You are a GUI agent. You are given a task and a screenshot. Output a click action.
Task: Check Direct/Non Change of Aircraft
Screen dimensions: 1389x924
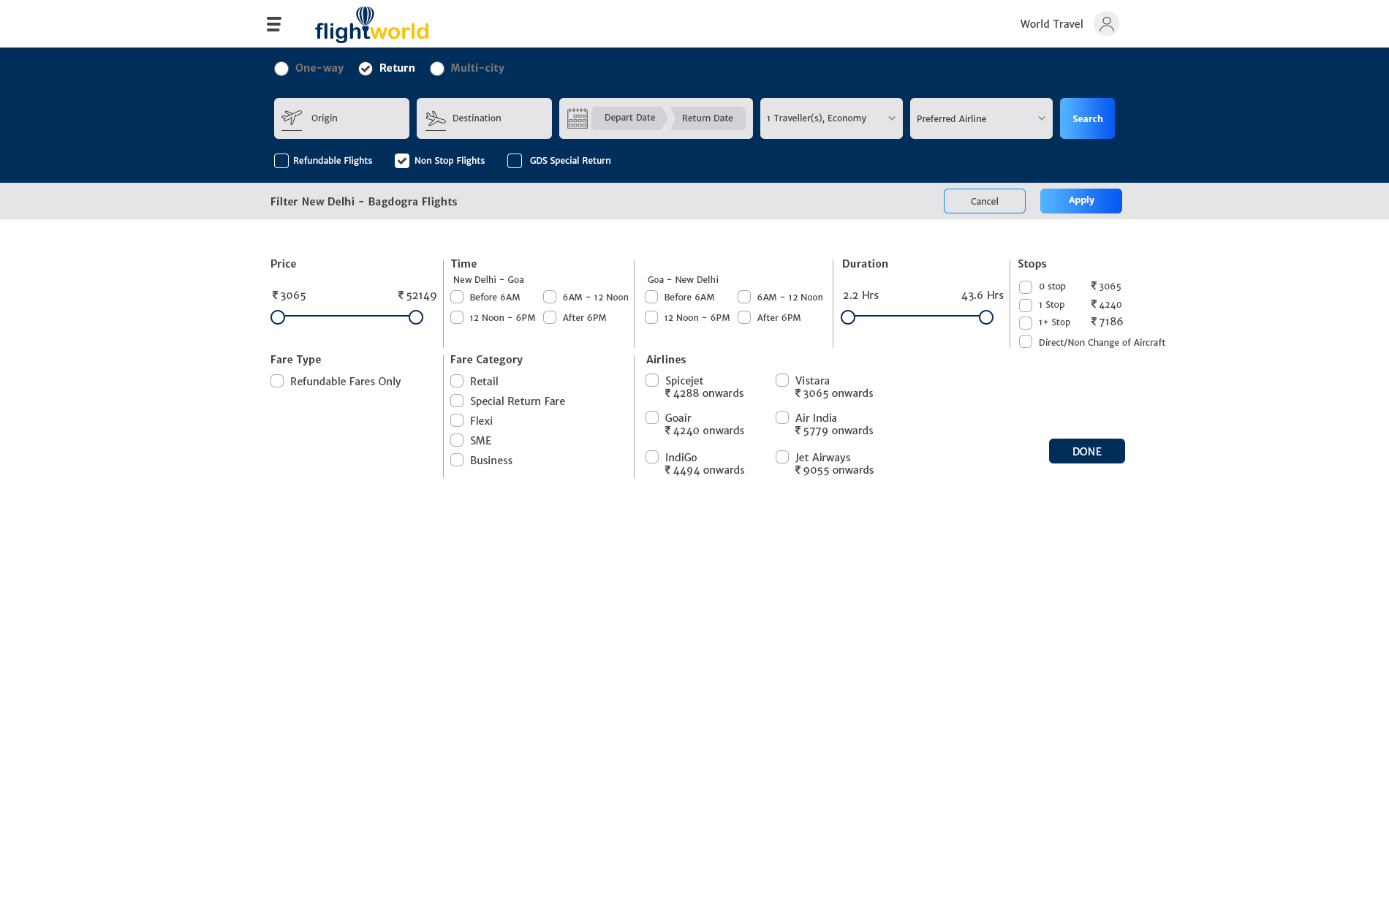pos(1026,341)
